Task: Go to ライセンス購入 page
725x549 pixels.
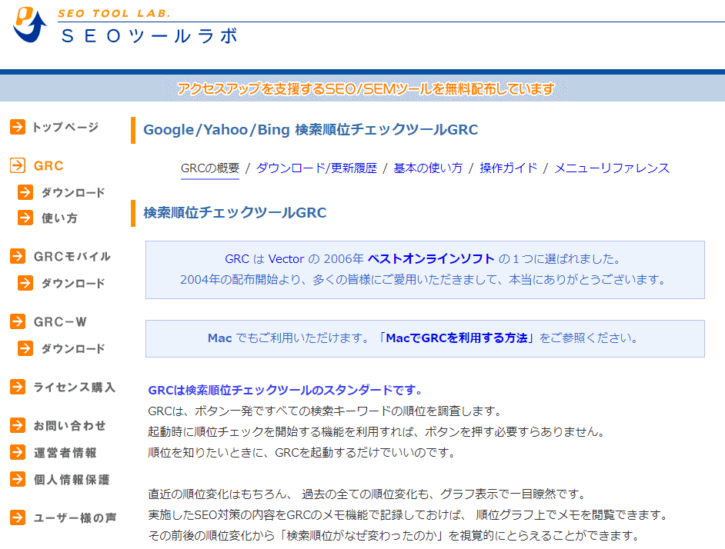Action: pyautogui.click(x=74, y=388)
